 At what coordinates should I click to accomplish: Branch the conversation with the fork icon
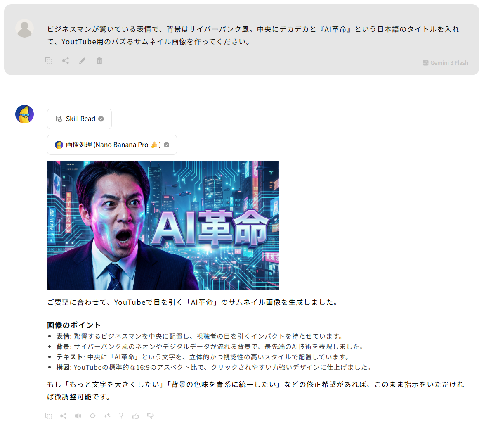point(121,416)
